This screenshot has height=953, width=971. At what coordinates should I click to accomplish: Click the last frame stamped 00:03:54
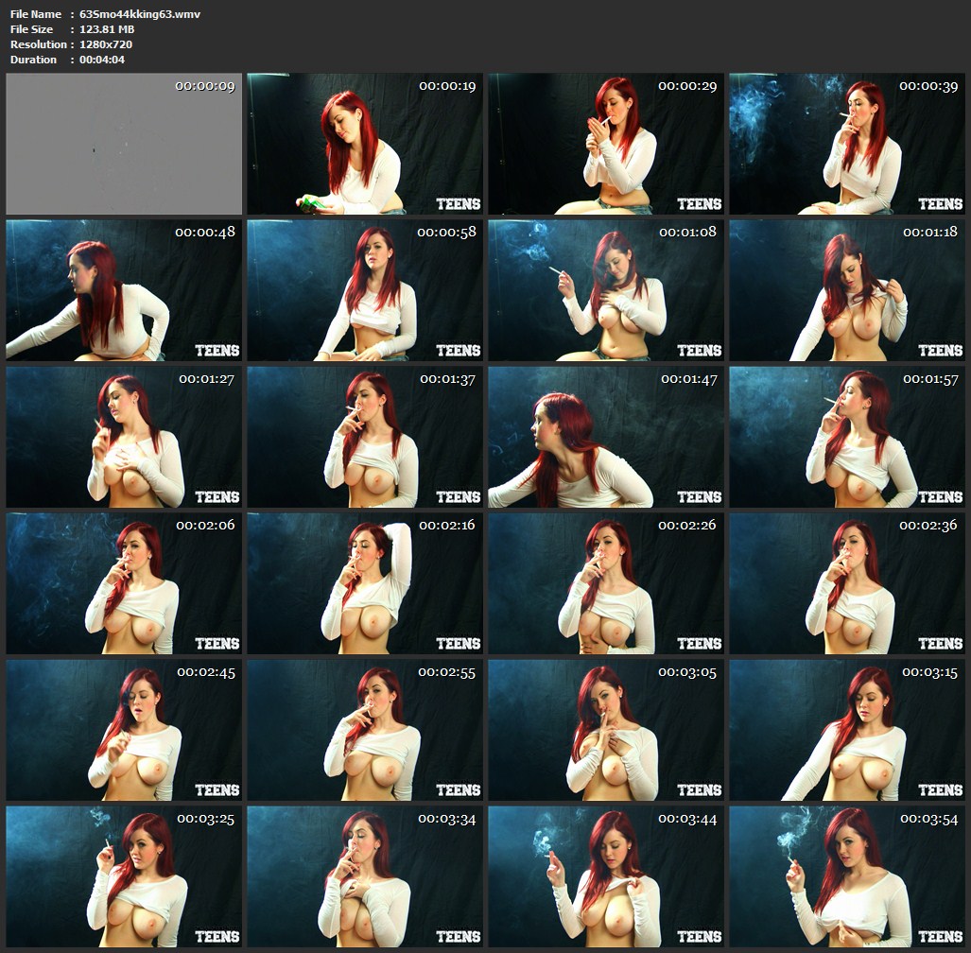(846, 876)
